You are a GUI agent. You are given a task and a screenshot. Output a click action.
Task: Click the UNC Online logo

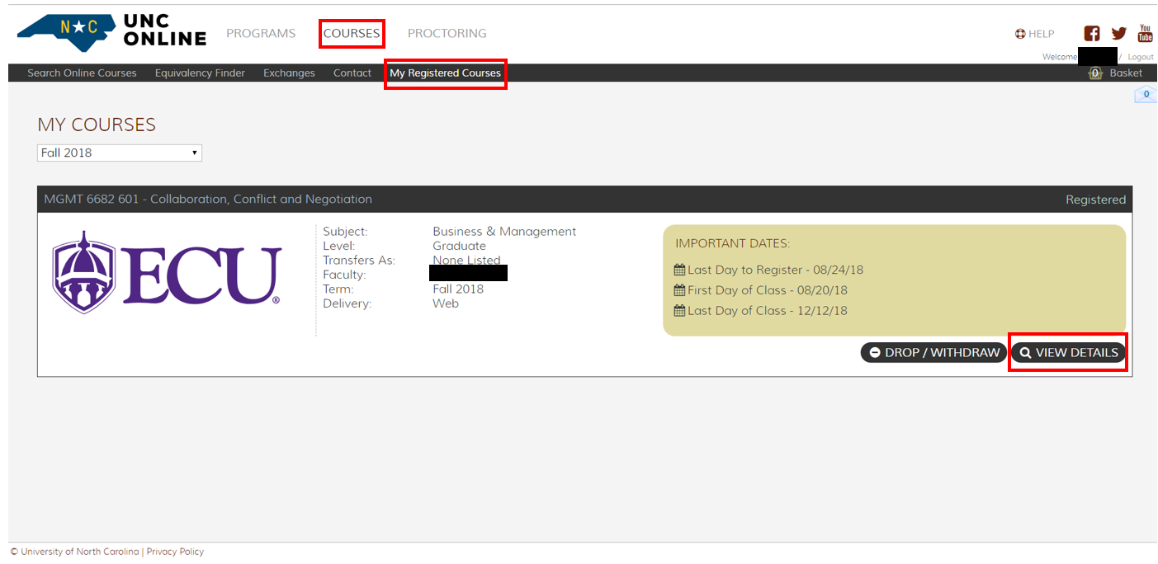click(112, 32)
